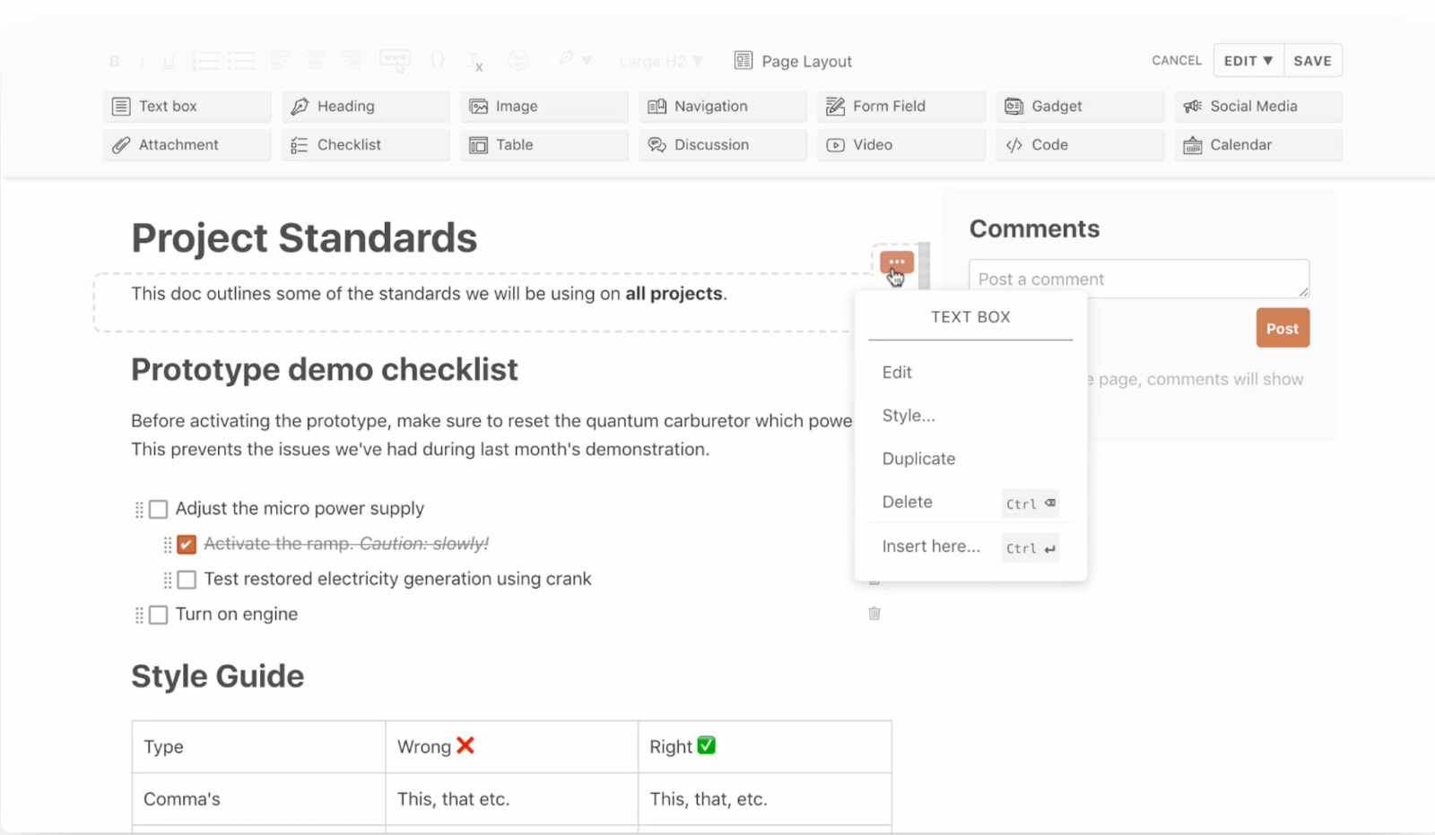Check Test restored electricity generation using crank
The width and height of the screenshot is (1435, 835).
187,580
